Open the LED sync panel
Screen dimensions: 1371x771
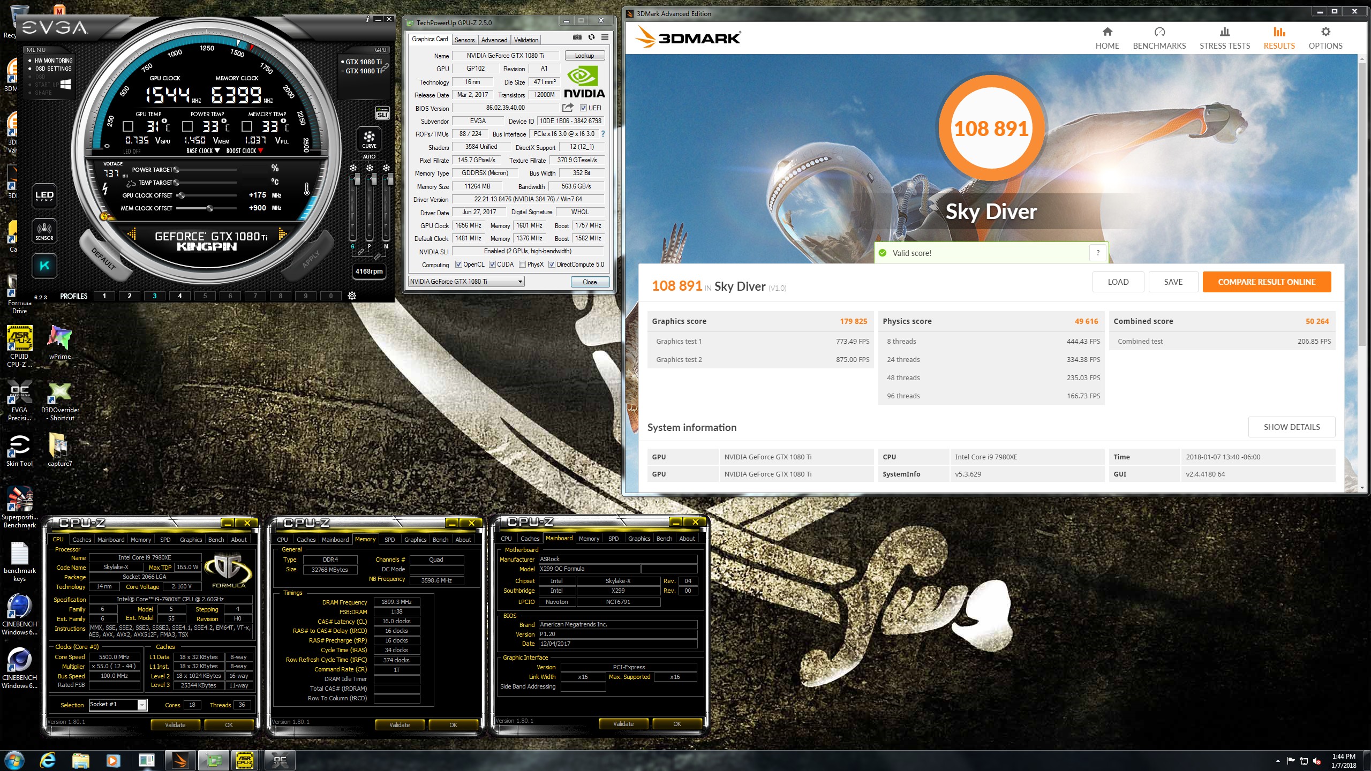click(44, 195)
